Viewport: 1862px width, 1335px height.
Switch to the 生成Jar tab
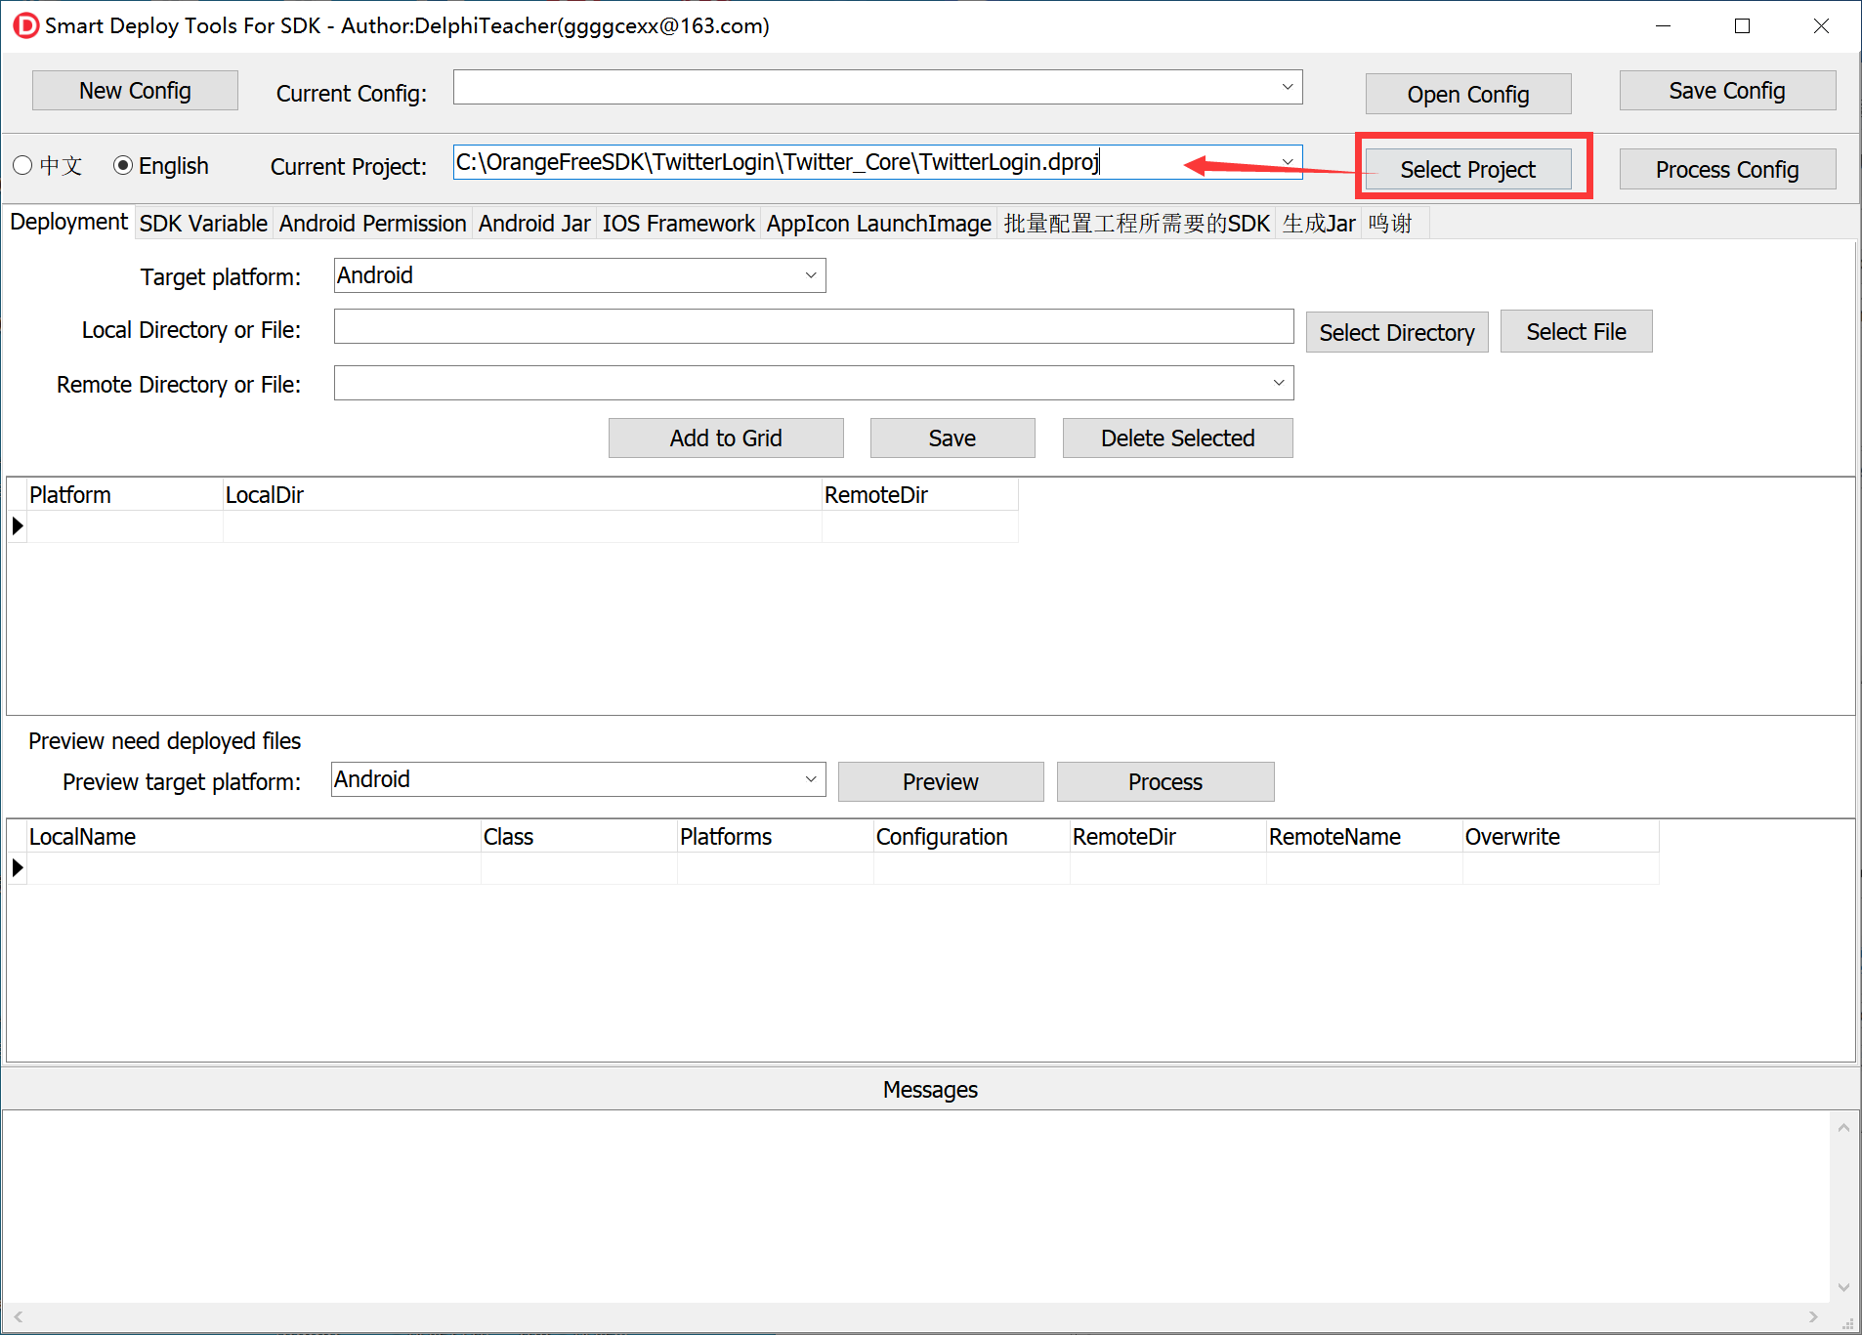point(1319,224)
